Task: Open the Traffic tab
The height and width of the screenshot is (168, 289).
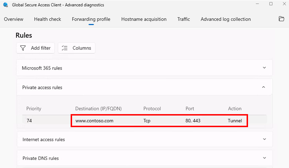Action: coord(183,19)
